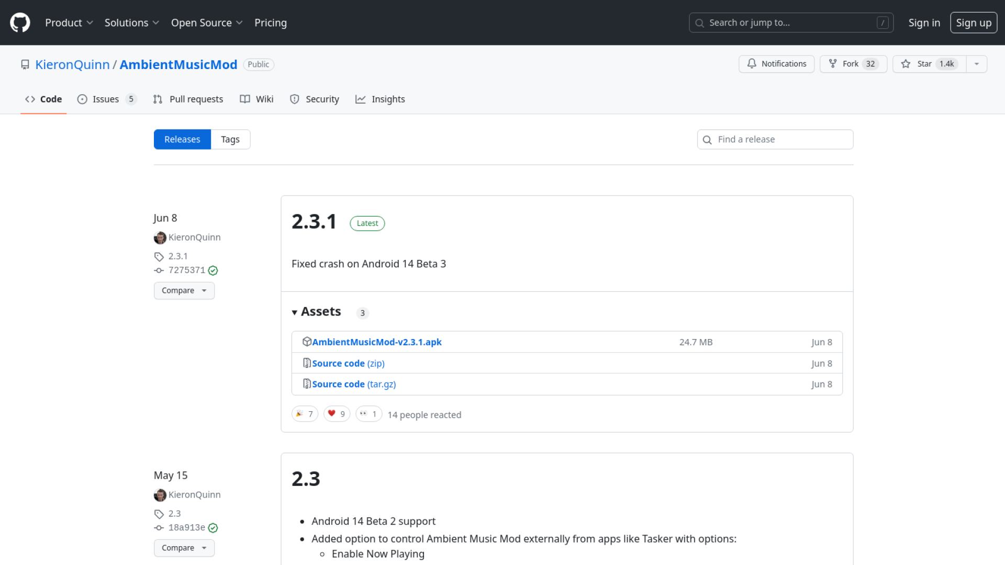The width and height of the screenshot is (1005, 565).
Task: Collapse the Assets section triangle
Action: [x=295, y=312]
